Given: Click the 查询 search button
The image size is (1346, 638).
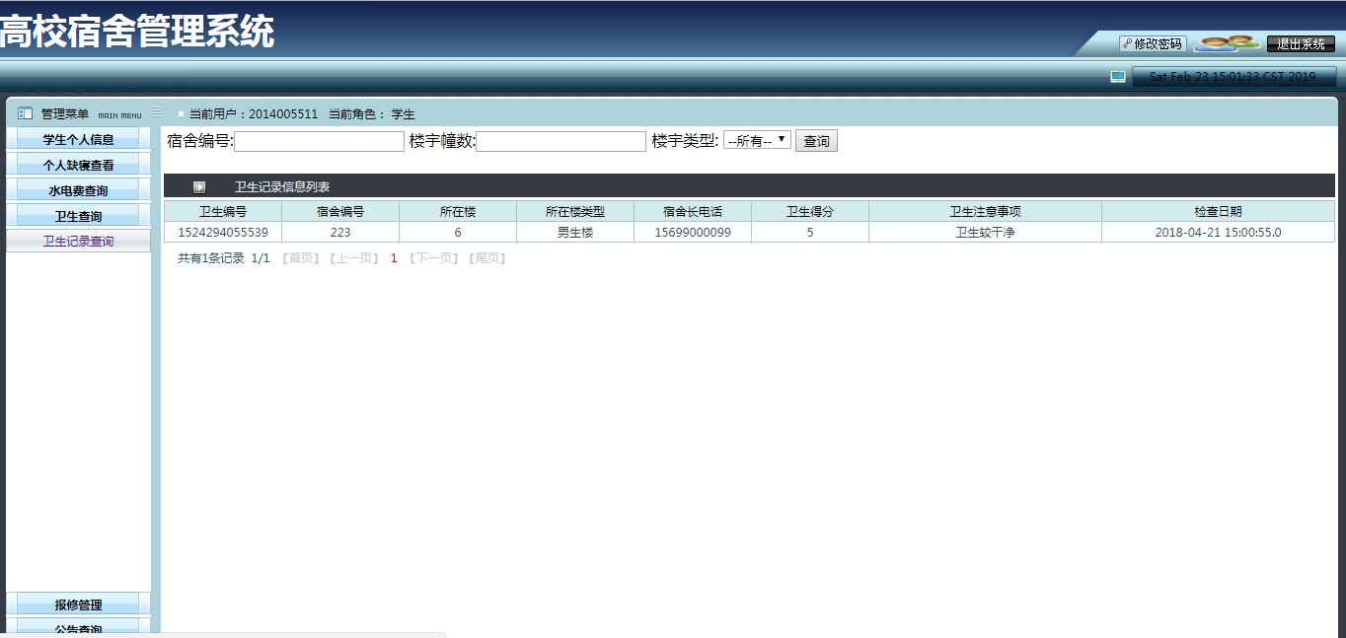Looking at the screenshot, I should pos(816,141).
